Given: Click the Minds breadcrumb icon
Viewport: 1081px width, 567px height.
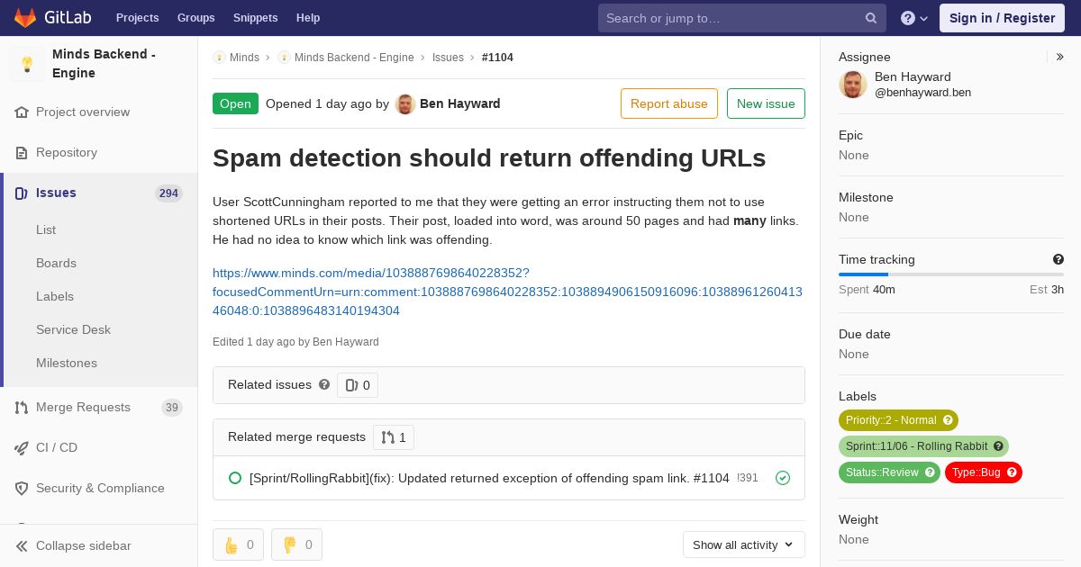Looking at the screenshot, I should tap(219, 58).
